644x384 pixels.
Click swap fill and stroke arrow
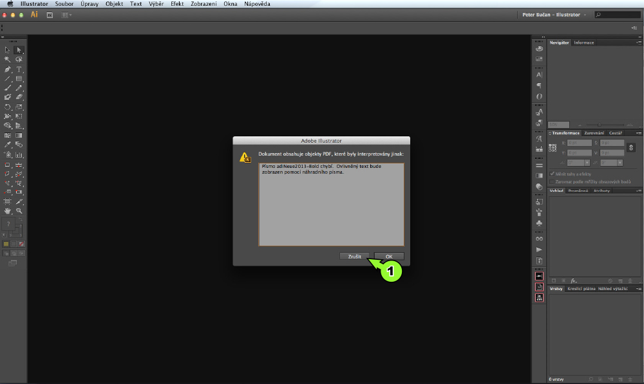tap(20, 219)
